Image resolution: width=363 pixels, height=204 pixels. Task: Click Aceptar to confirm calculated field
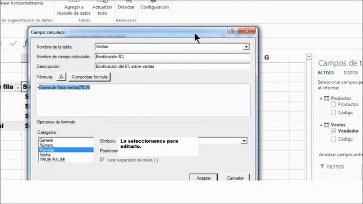204,178
